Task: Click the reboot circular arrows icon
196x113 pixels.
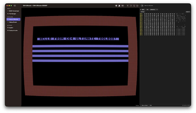Action: [134, 6]
